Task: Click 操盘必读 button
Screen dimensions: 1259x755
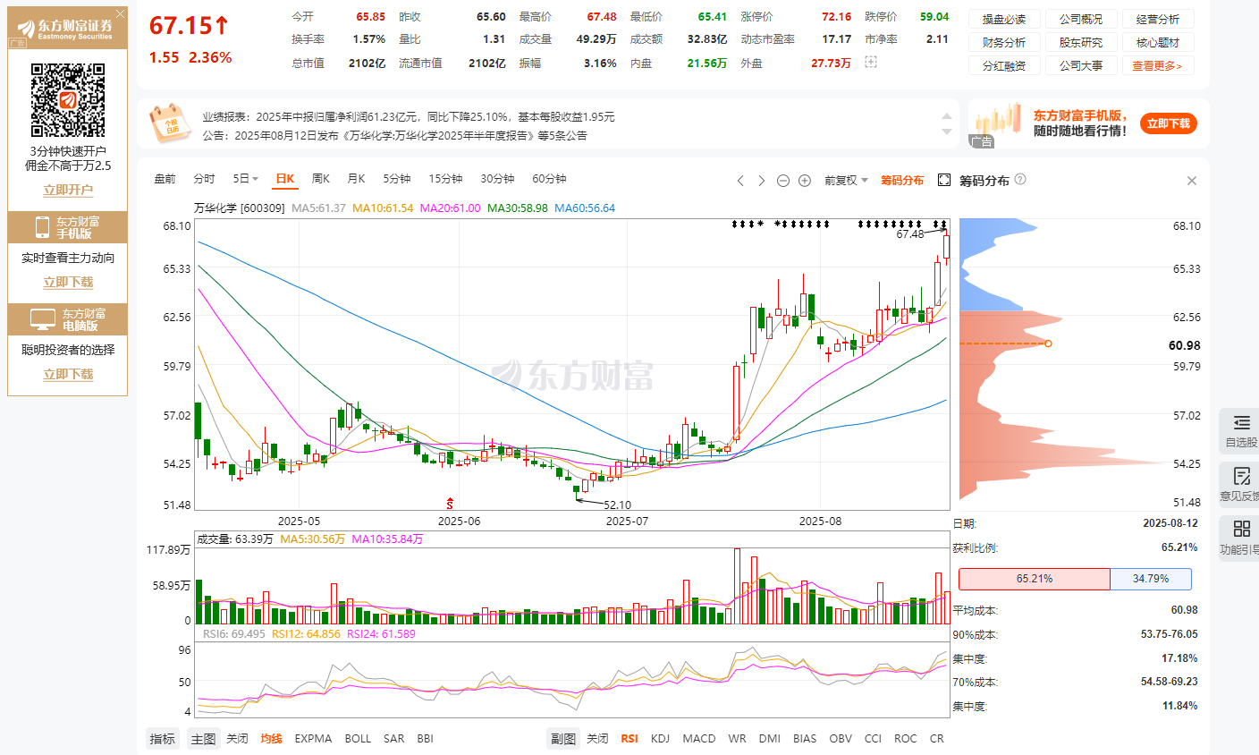Action: pos(1004,19)
